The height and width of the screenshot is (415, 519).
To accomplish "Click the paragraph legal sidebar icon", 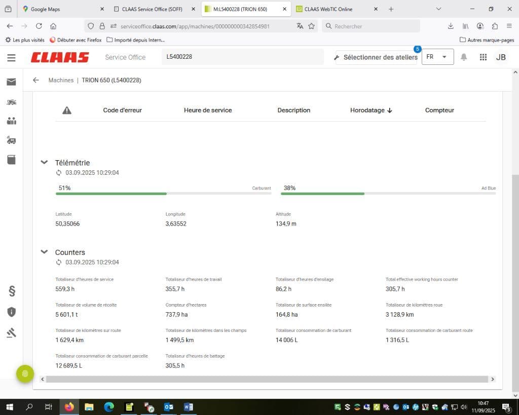I will click(11, 291).
